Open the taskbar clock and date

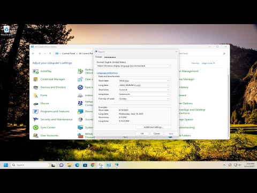tap(250, 165)
